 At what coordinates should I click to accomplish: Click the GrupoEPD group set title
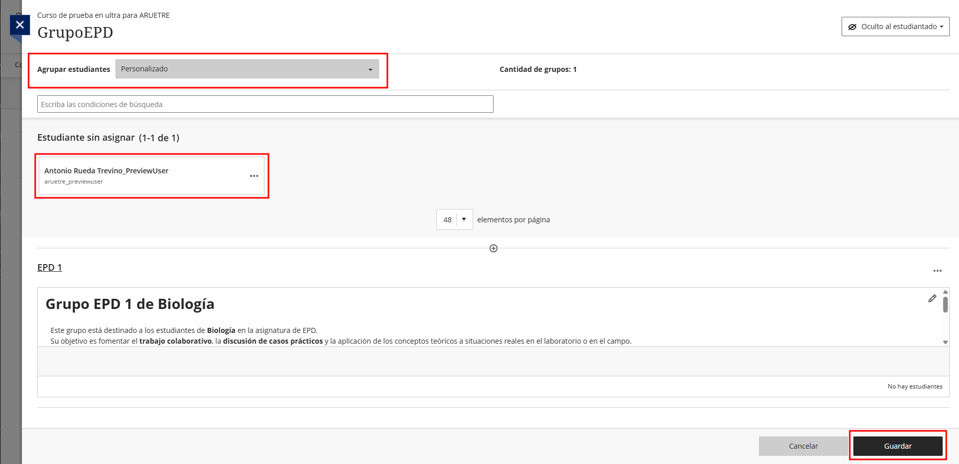click(x=75, y=33)
